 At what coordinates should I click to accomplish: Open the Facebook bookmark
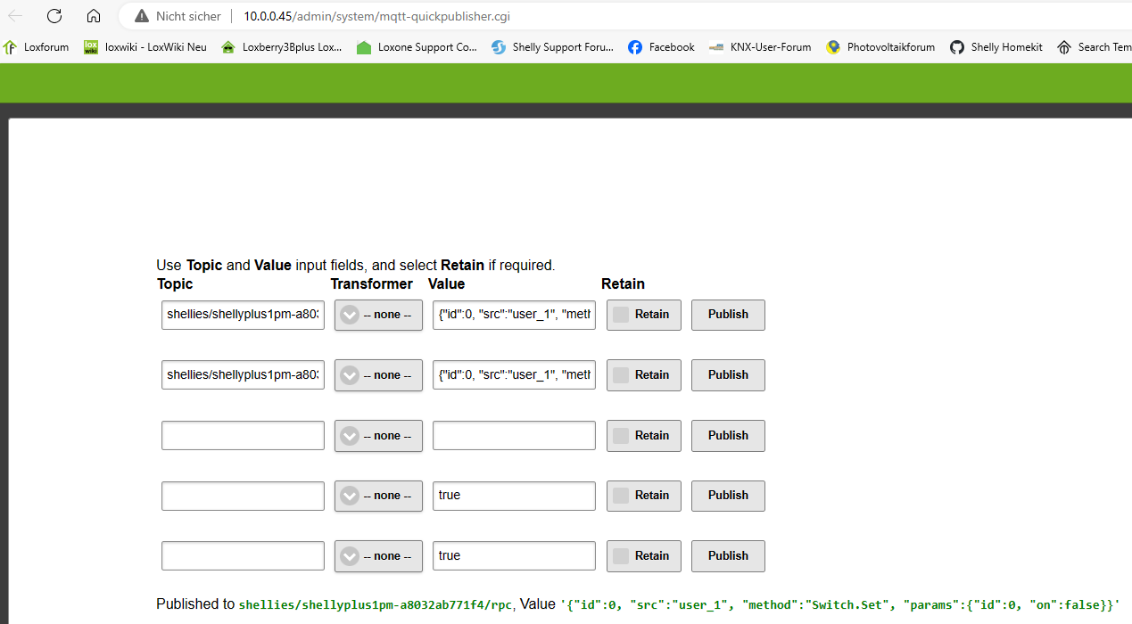pyautogui.click(x=661, y=47)
